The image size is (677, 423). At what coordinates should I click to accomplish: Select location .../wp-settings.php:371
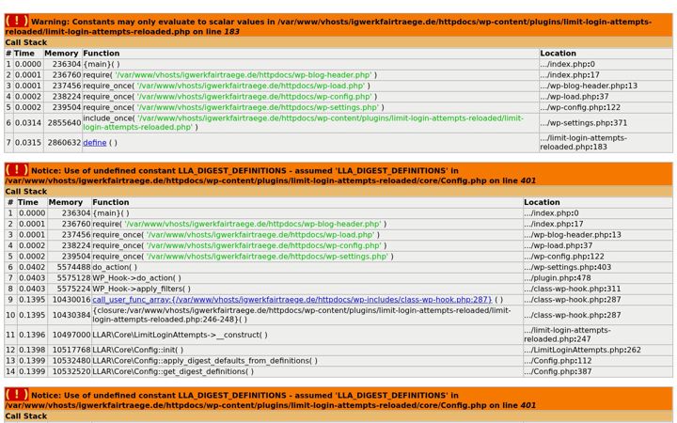click(x=583, y=122)
